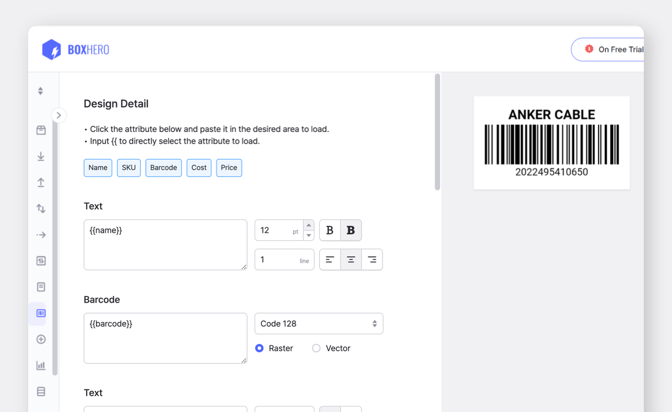Open the circled plus icon in sidebar
Viewport: 672px width, 412px height.
pos(41,340)
